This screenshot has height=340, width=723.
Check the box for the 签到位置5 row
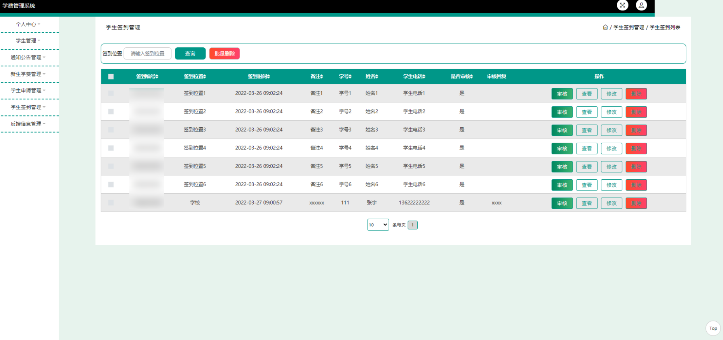coord(111,166)
